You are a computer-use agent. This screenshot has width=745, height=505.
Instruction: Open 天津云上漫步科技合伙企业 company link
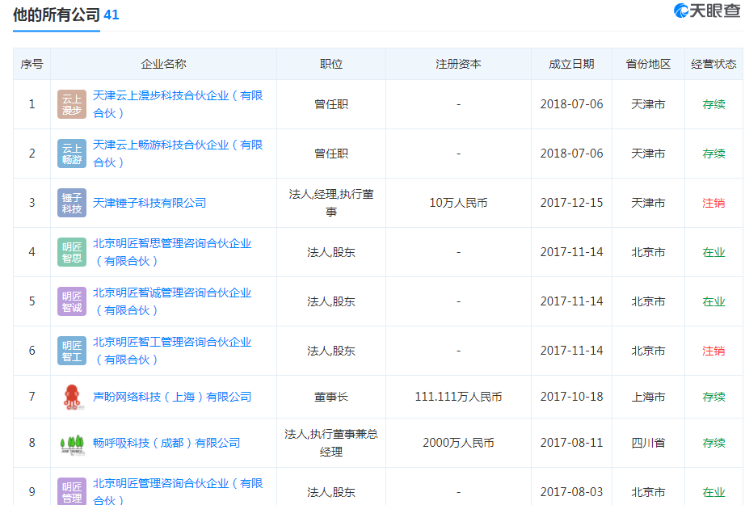pyautogui.click(x=178, y=104)
